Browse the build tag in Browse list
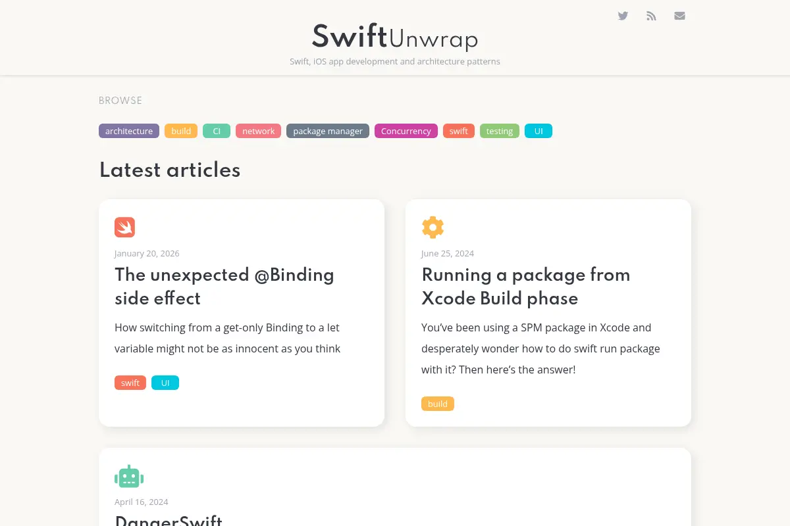This screenshot has height=526, width=790. pyautogui.click(x=181, y=131)
